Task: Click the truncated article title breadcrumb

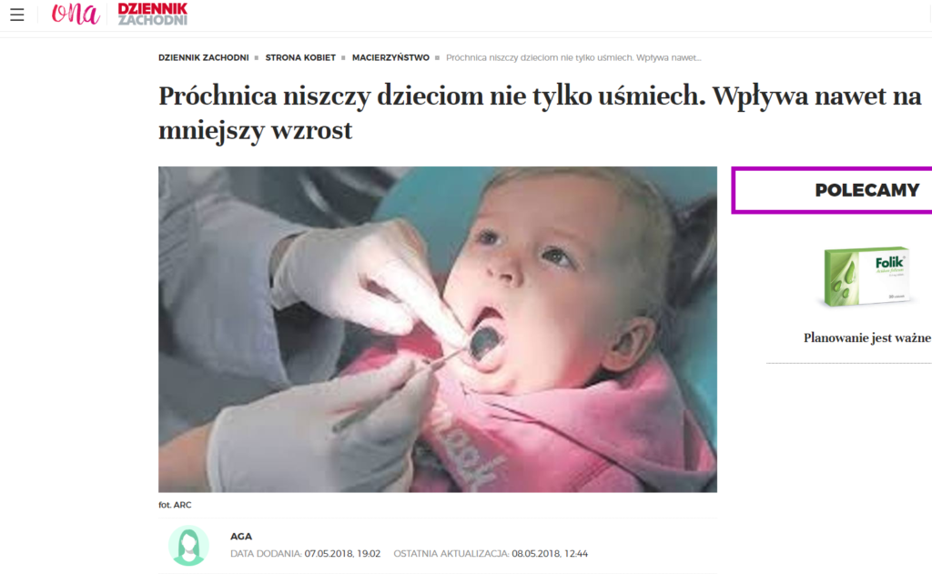Action: (573, 57)
